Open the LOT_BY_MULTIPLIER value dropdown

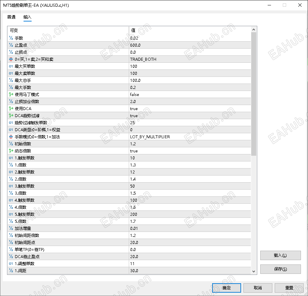(x=190, y=137)
